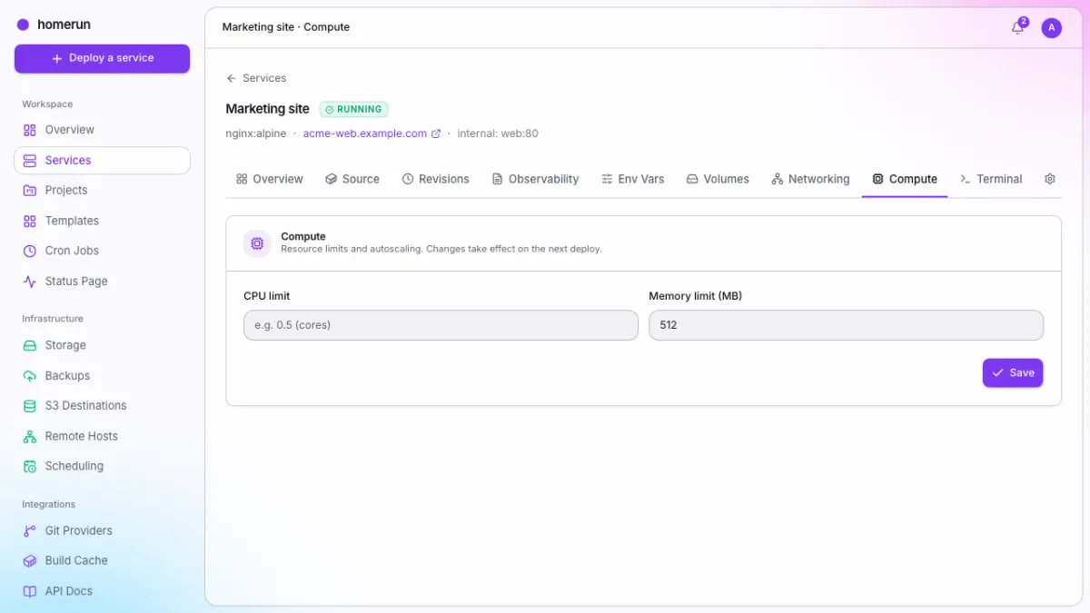Click the Git Providers branch icon

pos(30,530)
